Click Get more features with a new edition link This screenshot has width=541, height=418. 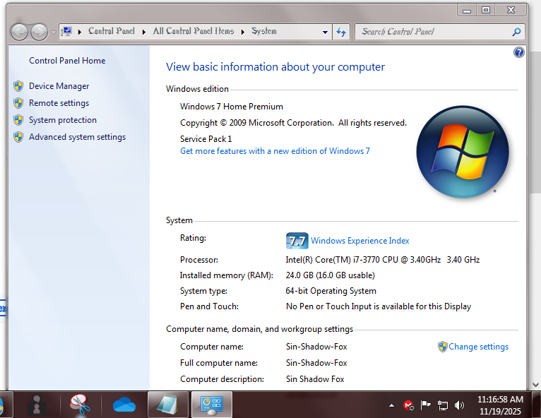click(275, 151)
